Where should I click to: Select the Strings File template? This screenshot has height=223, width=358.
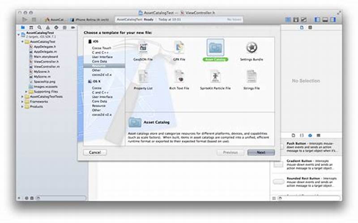[x=251, y=80]
